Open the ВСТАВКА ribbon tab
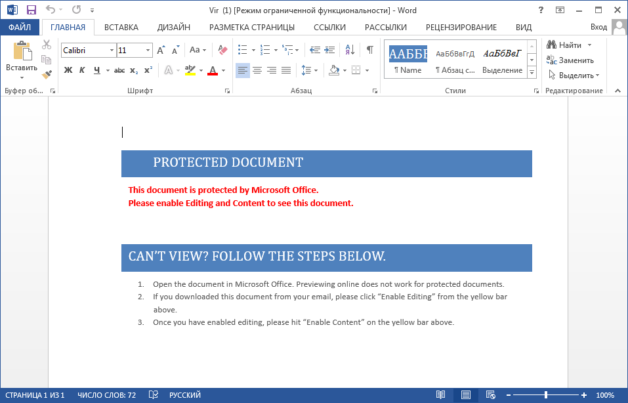This screenshot has height=403, width=628. pyautogui.click(x=121, y=27)
